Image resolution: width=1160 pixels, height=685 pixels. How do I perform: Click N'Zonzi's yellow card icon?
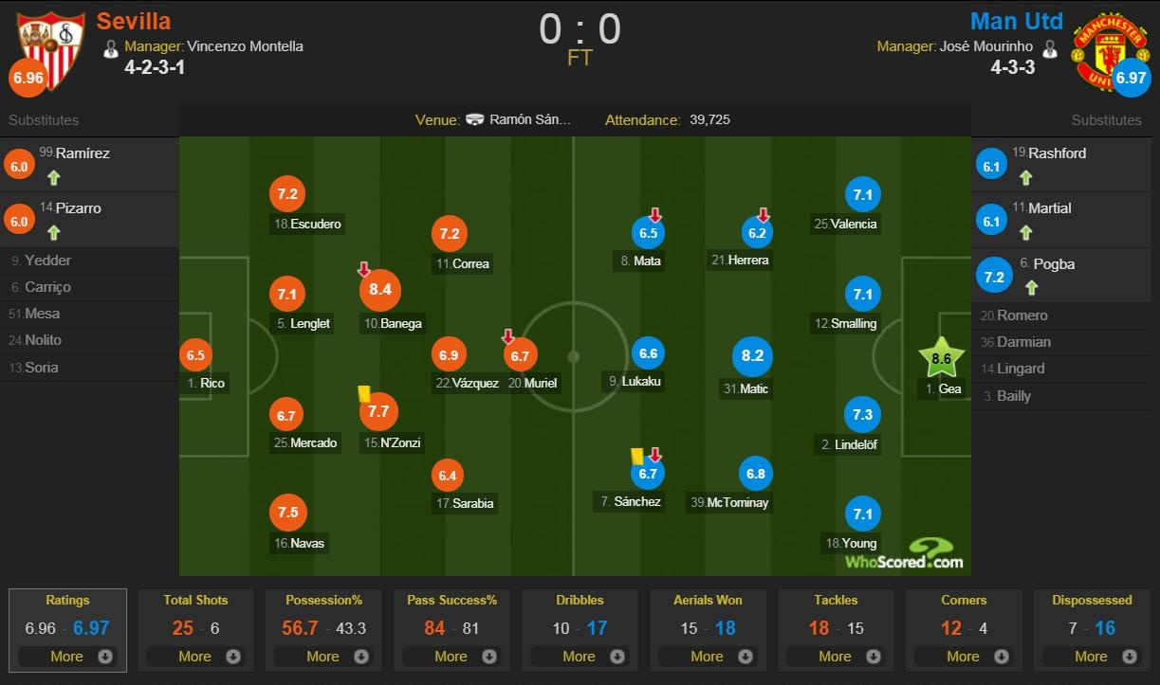[363, 393]
